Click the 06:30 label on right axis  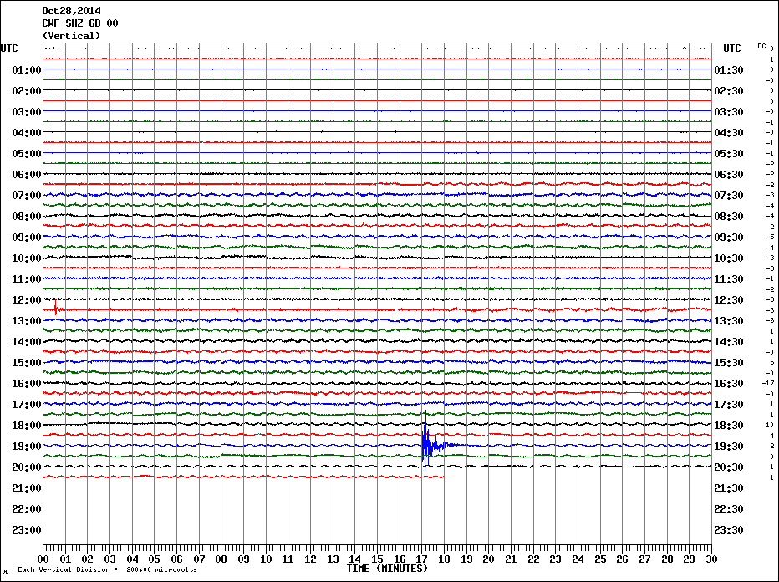click(x=729, y=175)
